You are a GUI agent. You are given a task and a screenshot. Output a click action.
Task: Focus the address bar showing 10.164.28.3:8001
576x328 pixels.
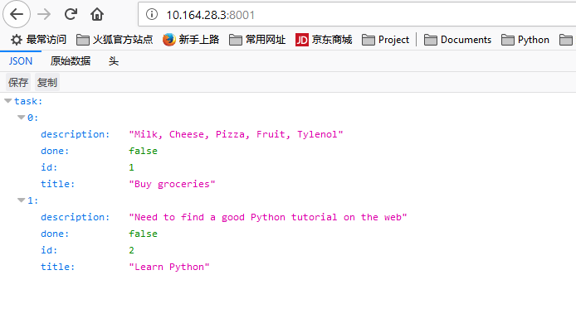coord(357,15)
